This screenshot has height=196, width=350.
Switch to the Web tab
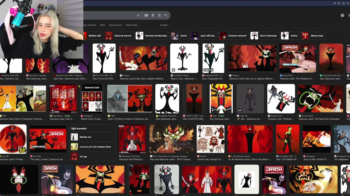[x=103, y=25]
